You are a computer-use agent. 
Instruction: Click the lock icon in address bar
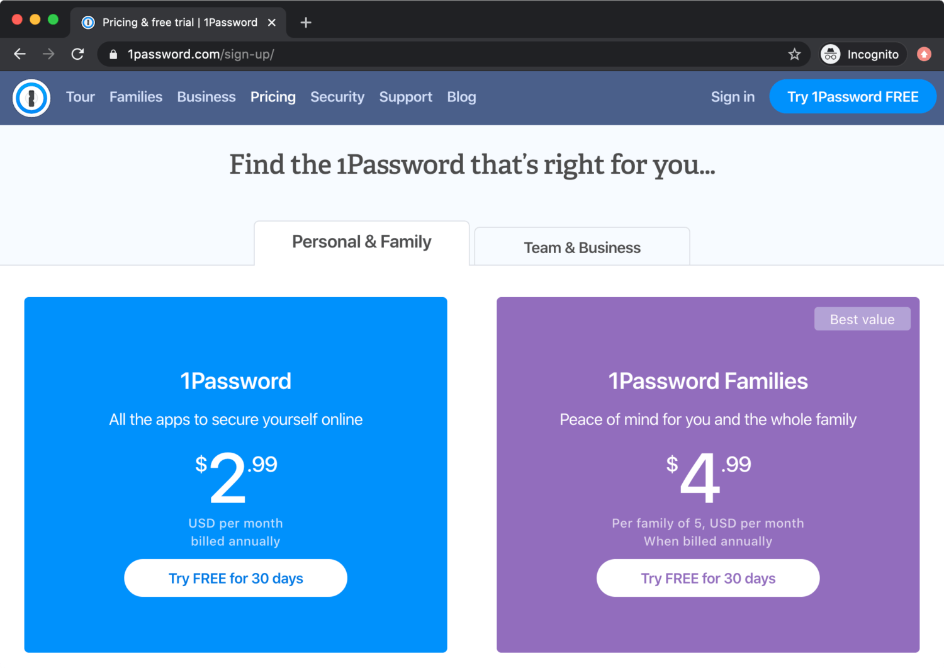(x=113, y=54)
